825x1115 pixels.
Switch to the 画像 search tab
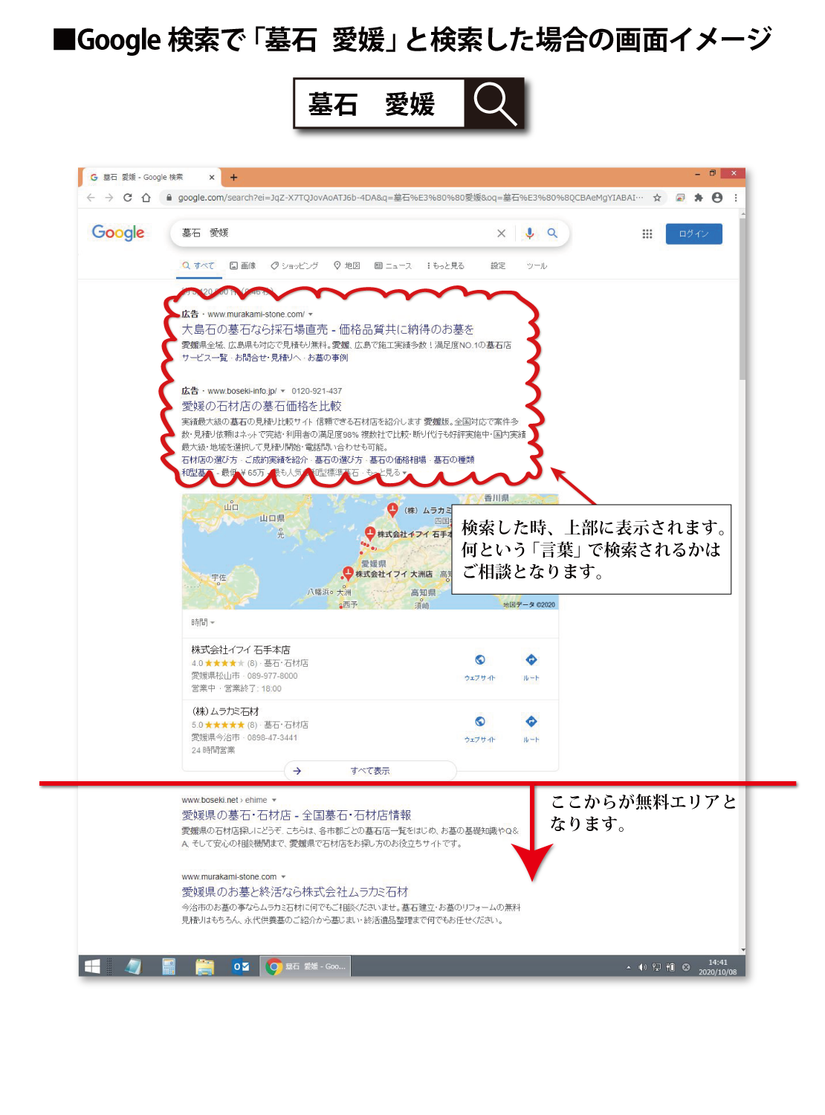coord(243,266)
